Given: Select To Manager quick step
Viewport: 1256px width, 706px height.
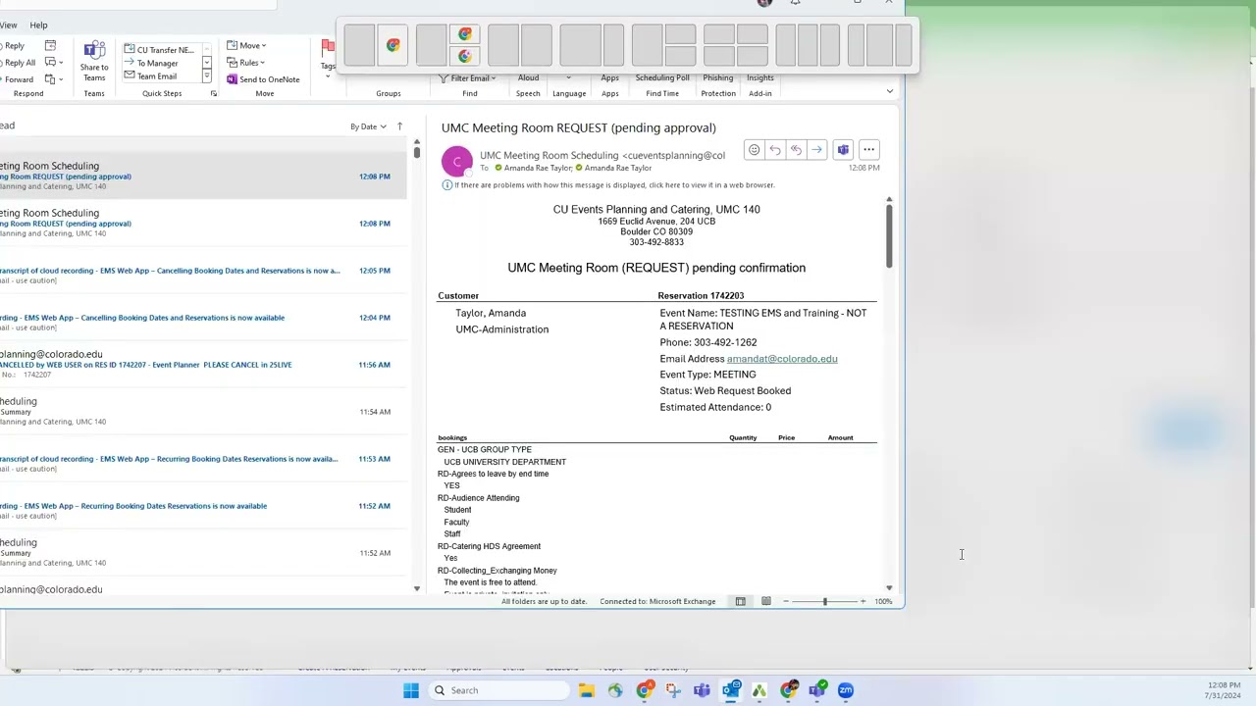Looking at the screenshot, I should coord(152,63).
